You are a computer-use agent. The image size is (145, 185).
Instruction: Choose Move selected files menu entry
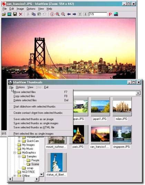[41, 92]
